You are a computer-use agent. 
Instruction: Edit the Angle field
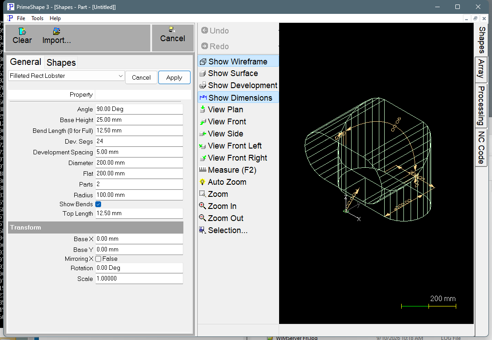coord(139,109)
